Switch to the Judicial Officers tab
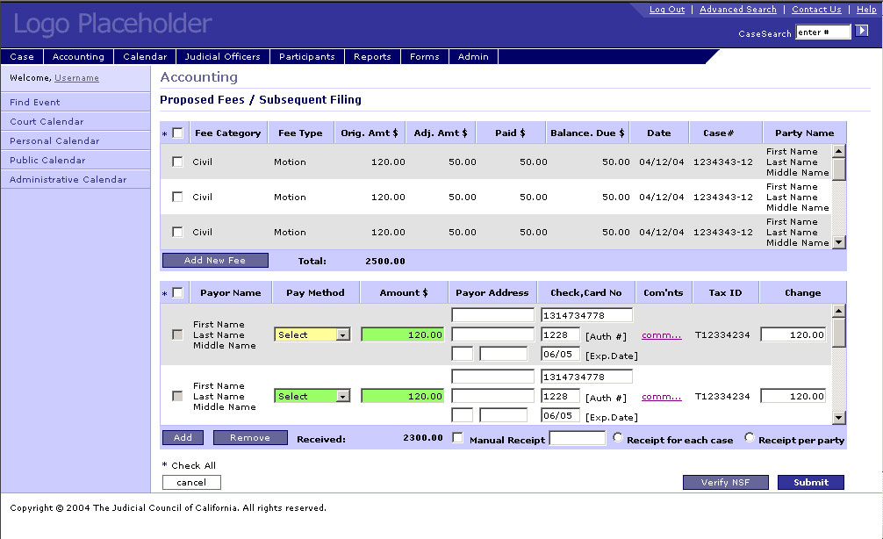 (223, 57)
